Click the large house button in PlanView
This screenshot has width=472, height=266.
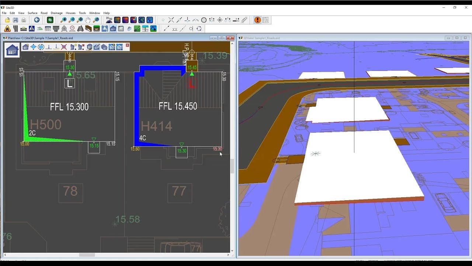coord(12,50)
